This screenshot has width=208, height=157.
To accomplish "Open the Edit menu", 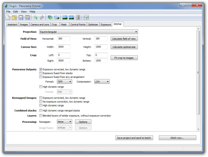I will pos(15,12).
